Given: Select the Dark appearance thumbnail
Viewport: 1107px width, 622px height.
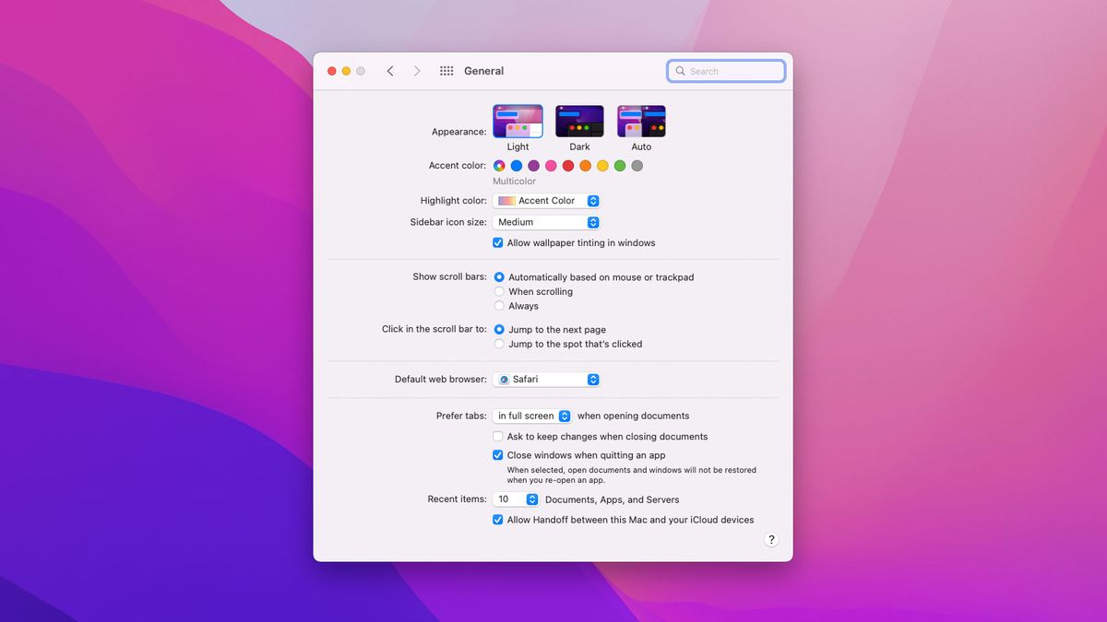Looking at the screenshot, I should [578, 120].
